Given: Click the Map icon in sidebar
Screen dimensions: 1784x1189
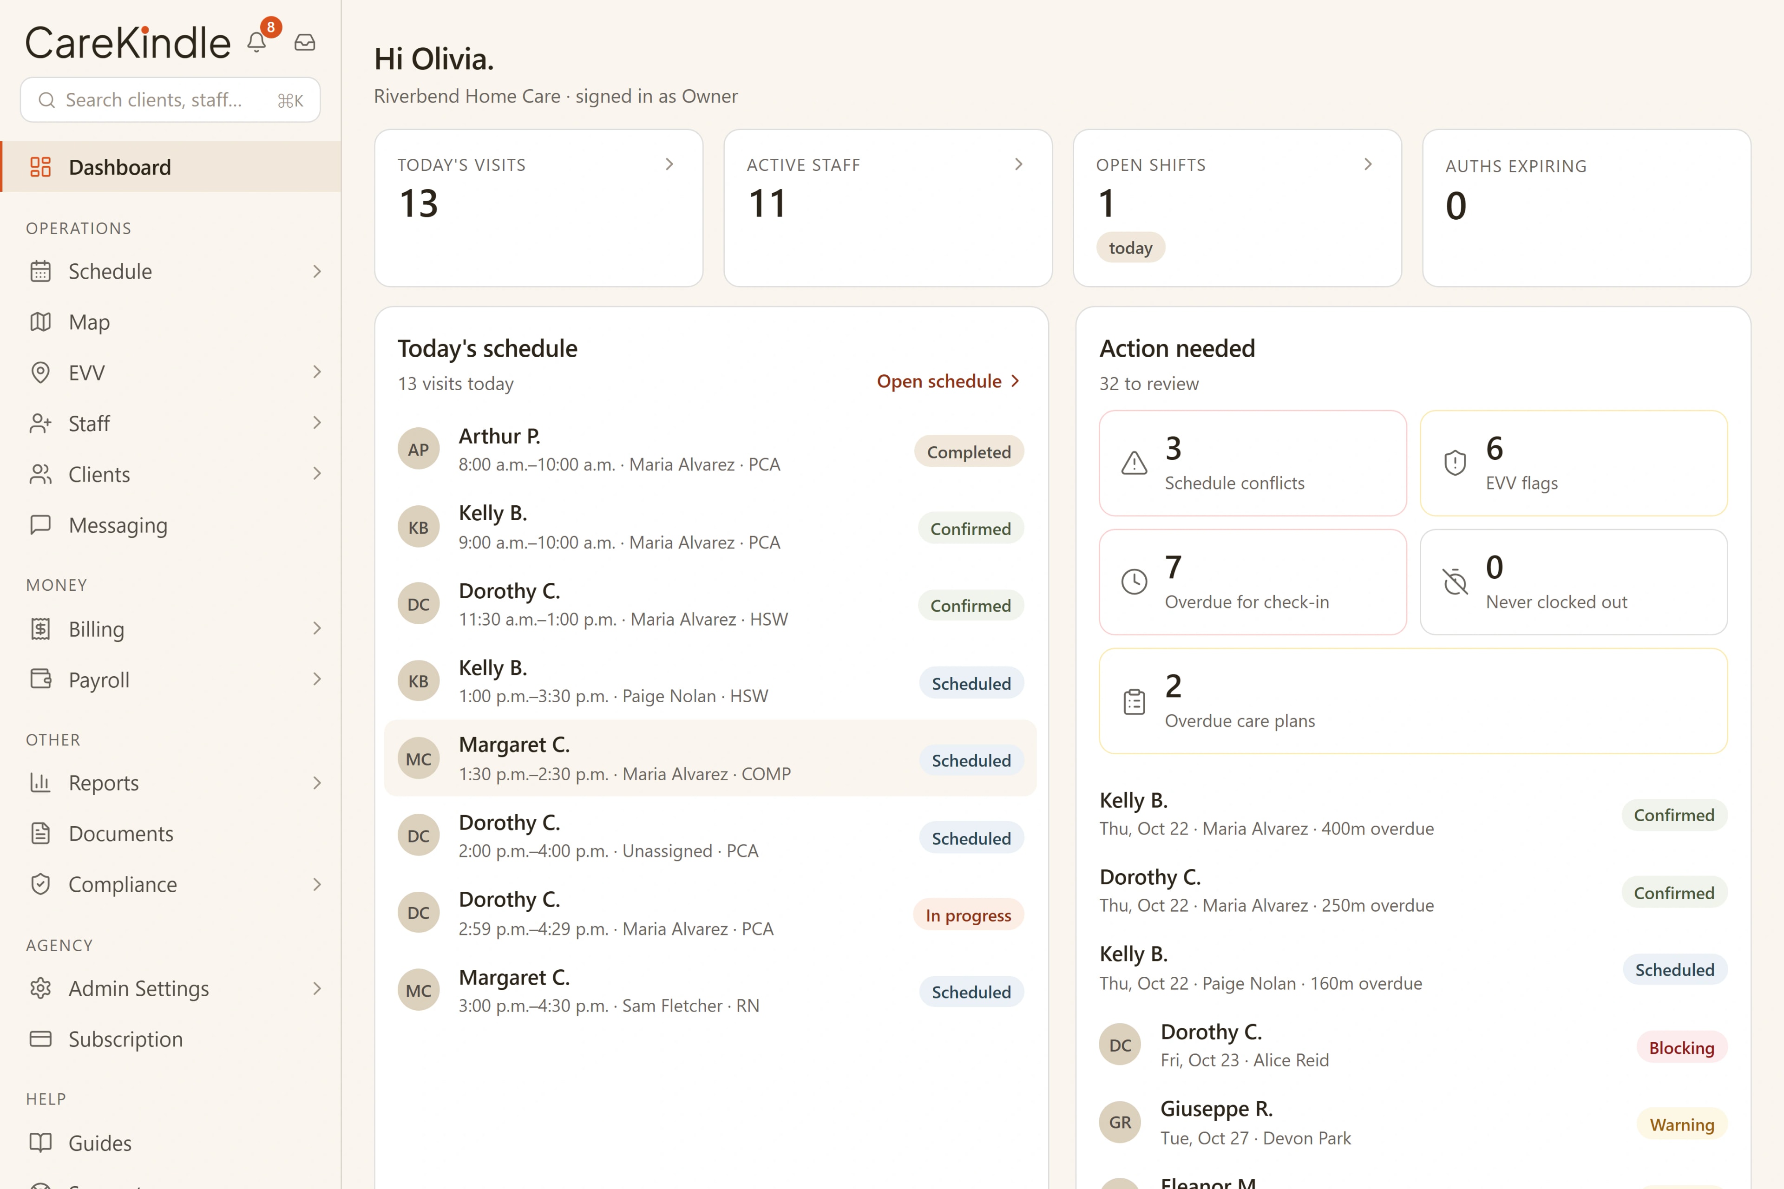Looking at the screenshot, I should (x=40, y=322).
